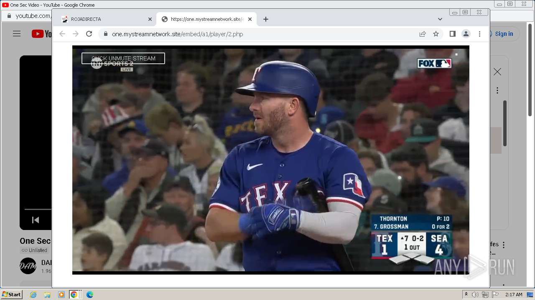Click YouTube previous video control

click(x=36, y=220)
